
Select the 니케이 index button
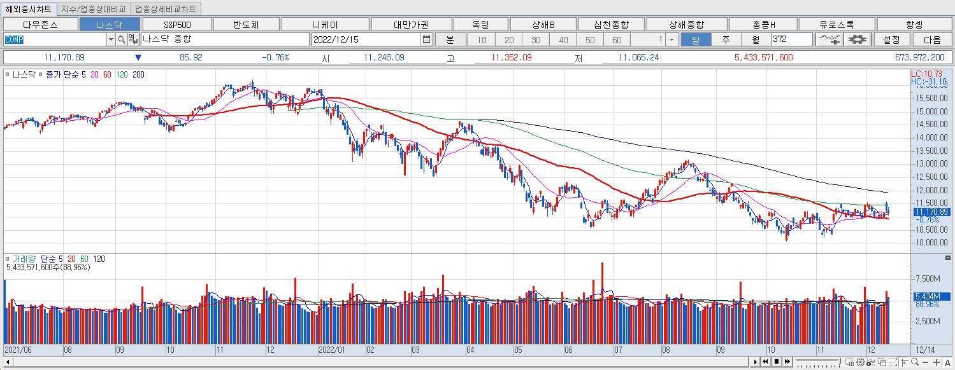pos(325,24)
